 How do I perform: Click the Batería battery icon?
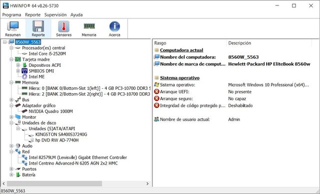[18, 175]
